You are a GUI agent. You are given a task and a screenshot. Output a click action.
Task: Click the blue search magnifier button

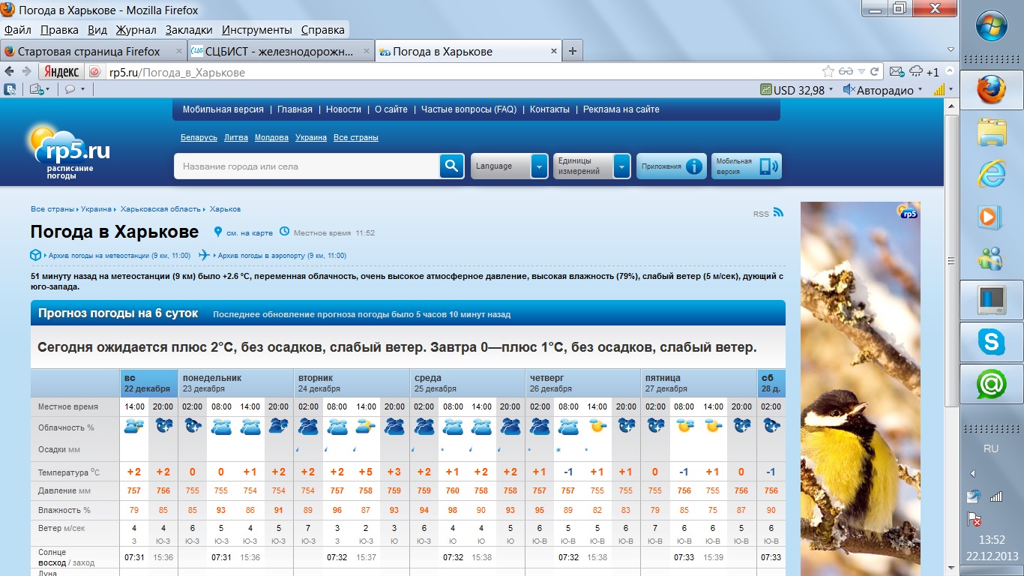[451, 166]
